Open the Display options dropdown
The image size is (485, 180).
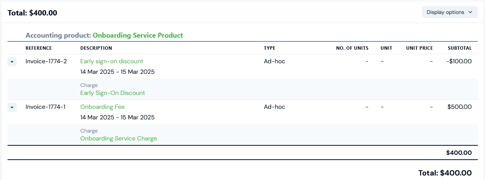tap(450, 12)
